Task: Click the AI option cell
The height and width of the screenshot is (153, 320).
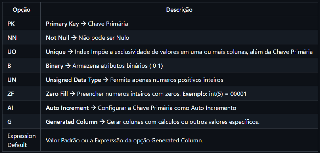Action: tap(10, 108)
